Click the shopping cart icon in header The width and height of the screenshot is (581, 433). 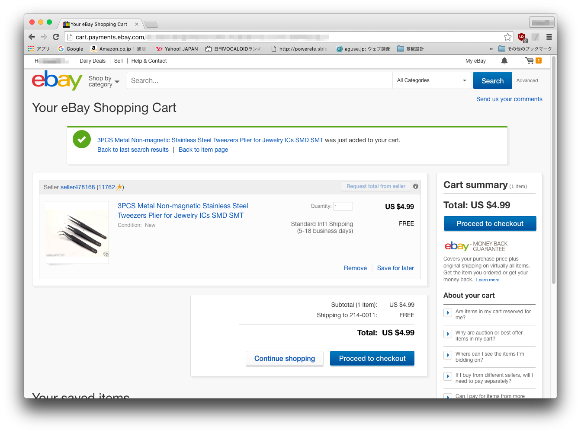tap(530, 61)
